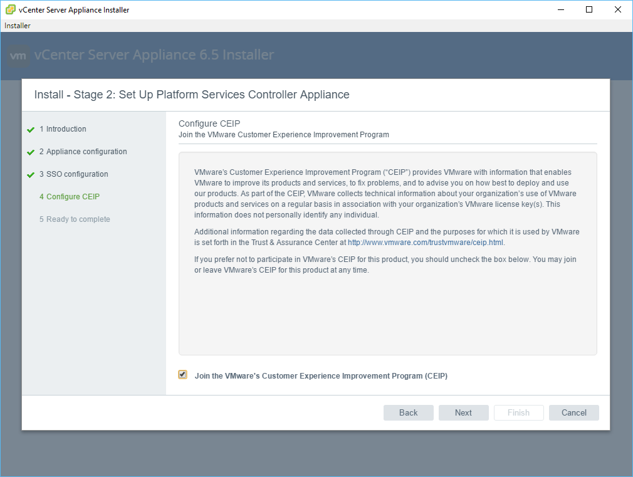Click the green checkmark beside Introduction
The image size is (633, 477).
point(31,130)
